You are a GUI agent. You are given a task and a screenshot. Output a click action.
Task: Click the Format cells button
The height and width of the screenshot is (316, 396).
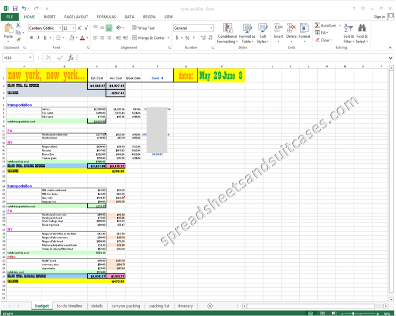pyautogui.click(x=304, y=33)
